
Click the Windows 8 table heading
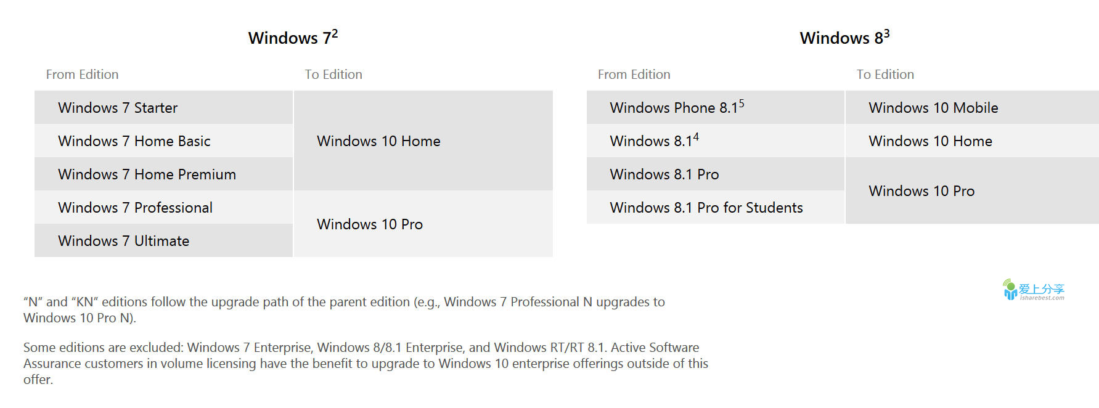click(x=844, y=37)
